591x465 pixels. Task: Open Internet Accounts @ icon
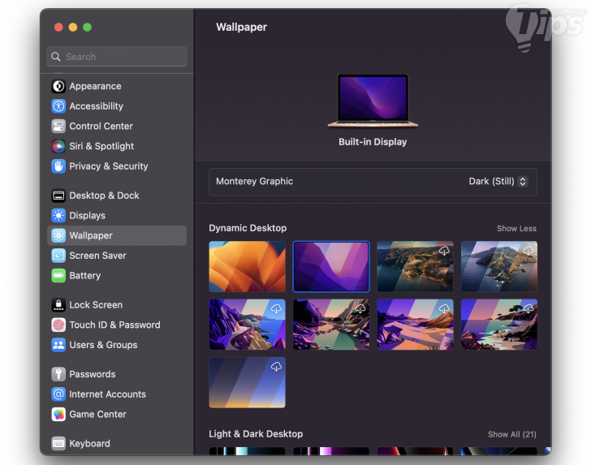pos(58,394)
